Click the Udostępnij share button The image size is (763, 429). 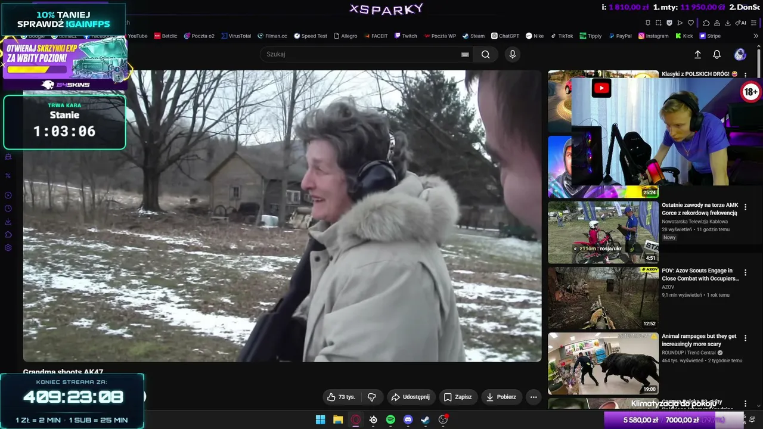point(410,397)
